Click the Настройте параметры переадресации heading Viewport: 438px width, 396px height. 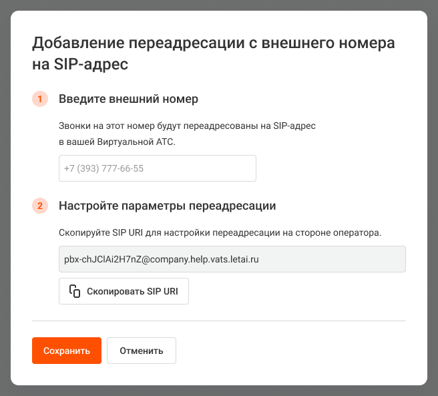(168, 206)
